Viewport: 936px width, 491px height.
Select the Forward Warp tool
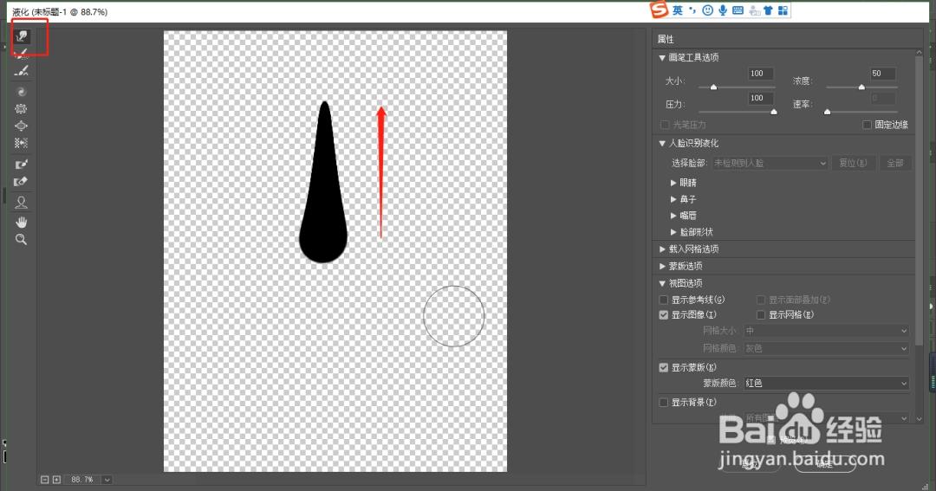coord(22,36)
